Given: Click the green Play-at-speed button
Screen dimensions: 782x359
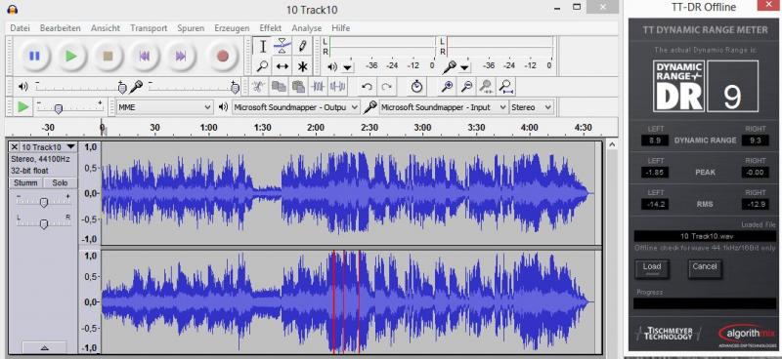Looking at the screenshot, I should [22, 106].
